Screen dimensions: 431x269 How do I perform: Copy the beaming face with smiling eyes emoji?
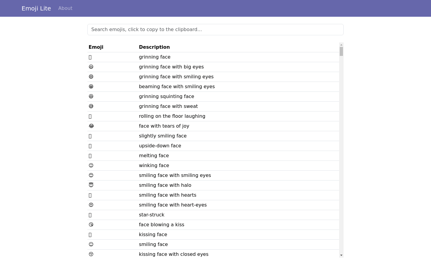point(91,87)
